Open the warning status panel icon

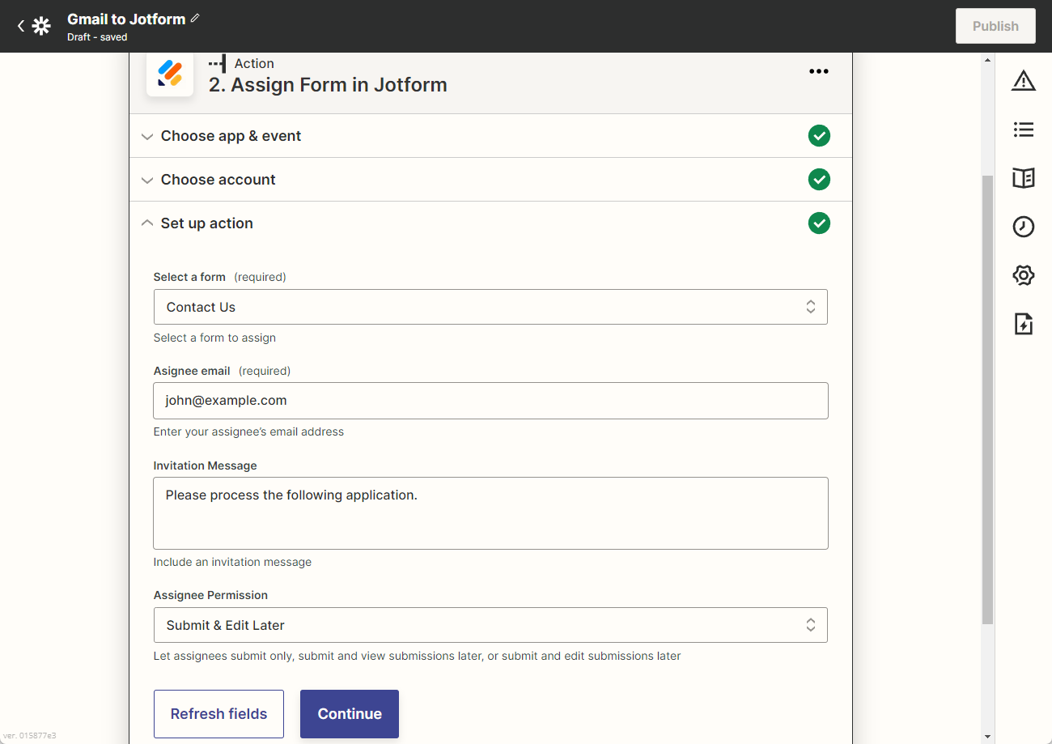click(x=1023, y=80)
